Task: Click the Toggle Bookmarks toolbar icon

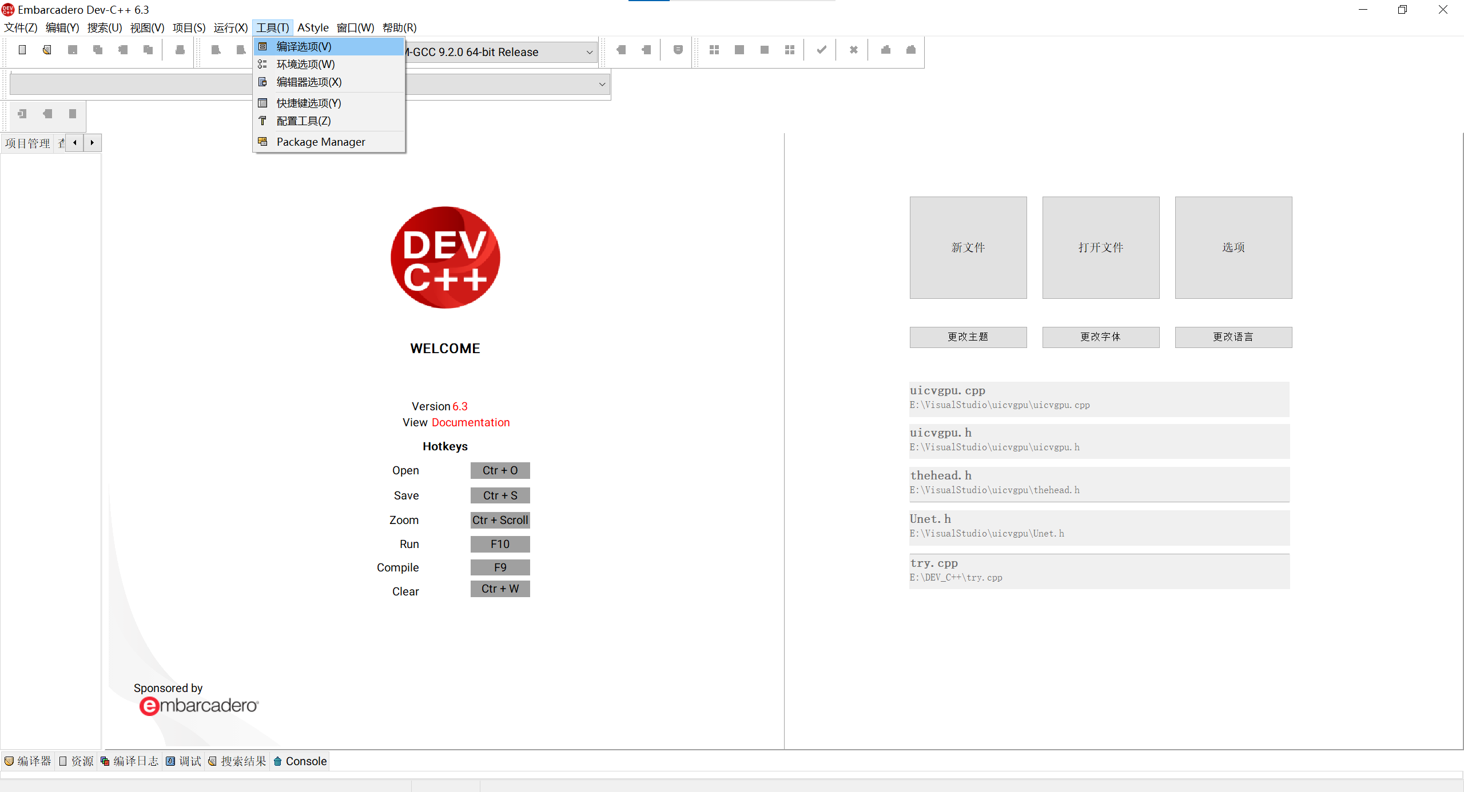Action: pos(47,114)
